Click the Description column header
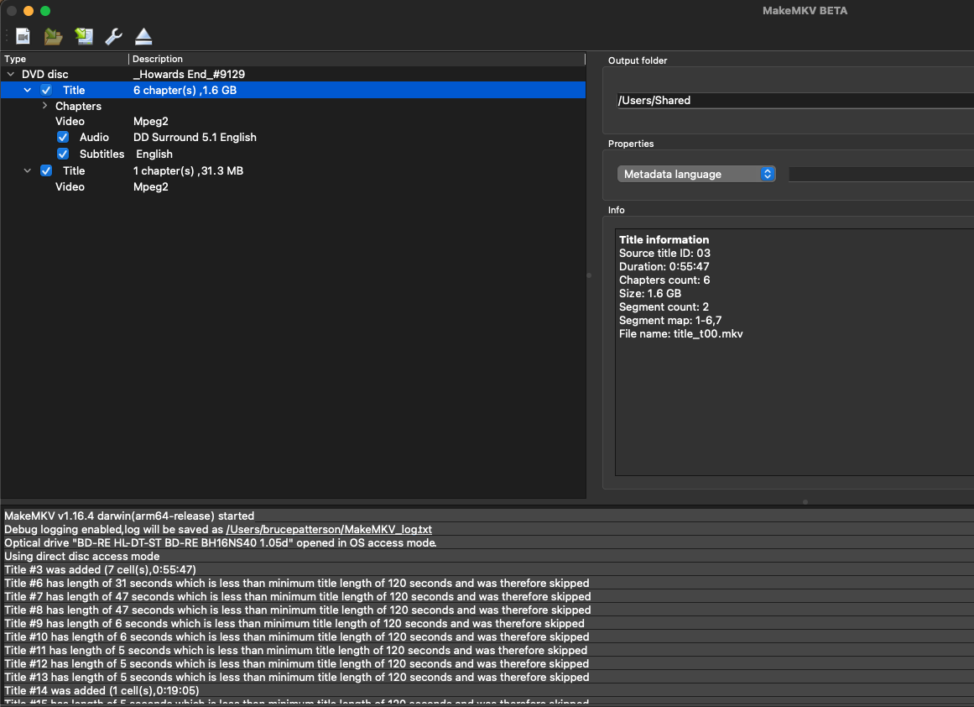This screenshot has height=707, width=974. [357, 59]
